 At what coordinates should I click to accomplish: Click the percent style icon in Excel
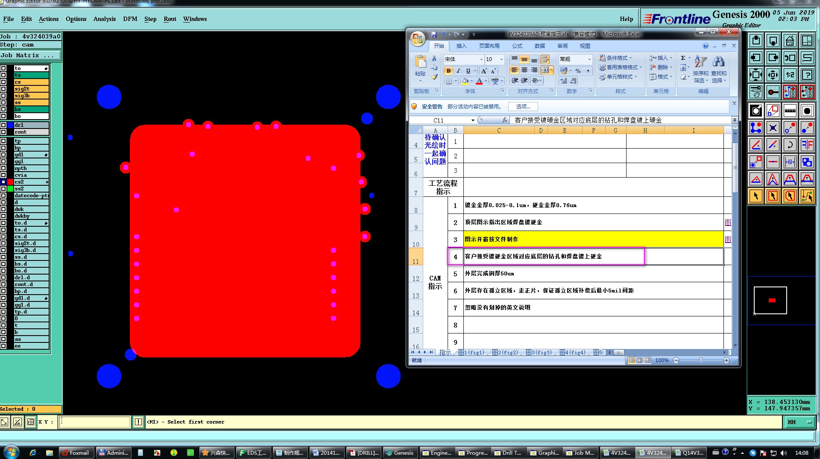pyautogui.click(x=578, y=70)
